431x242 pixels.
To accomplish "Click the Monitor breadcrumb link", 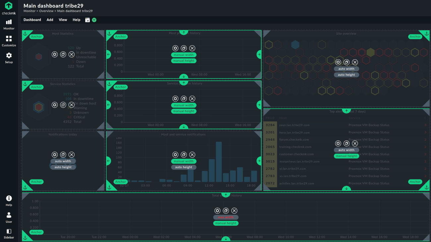I will [x=30, y=11].
